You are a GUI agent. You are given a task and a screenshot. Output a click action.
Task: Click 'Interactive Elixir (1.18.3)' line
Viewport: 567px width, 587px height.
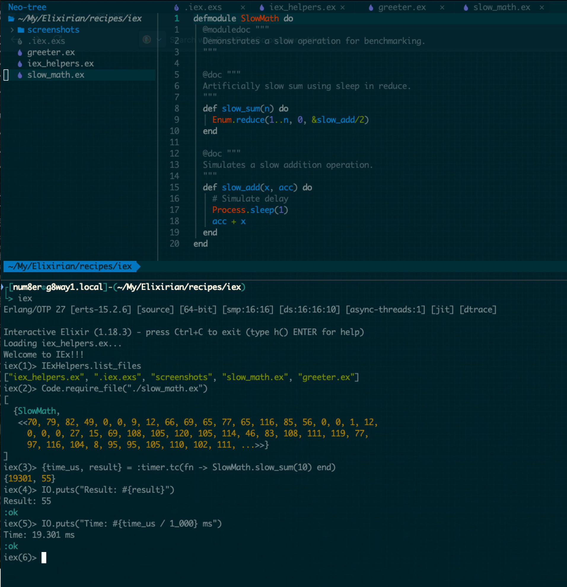click(x=184, y=332)
